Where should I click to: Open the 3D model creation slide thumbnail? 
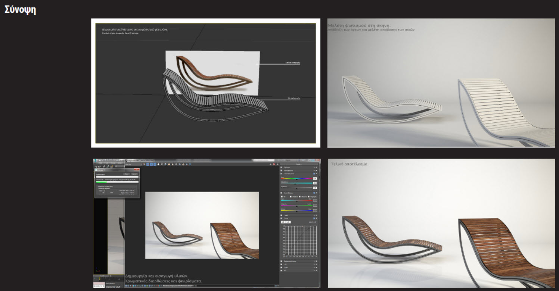click(206, 83)
